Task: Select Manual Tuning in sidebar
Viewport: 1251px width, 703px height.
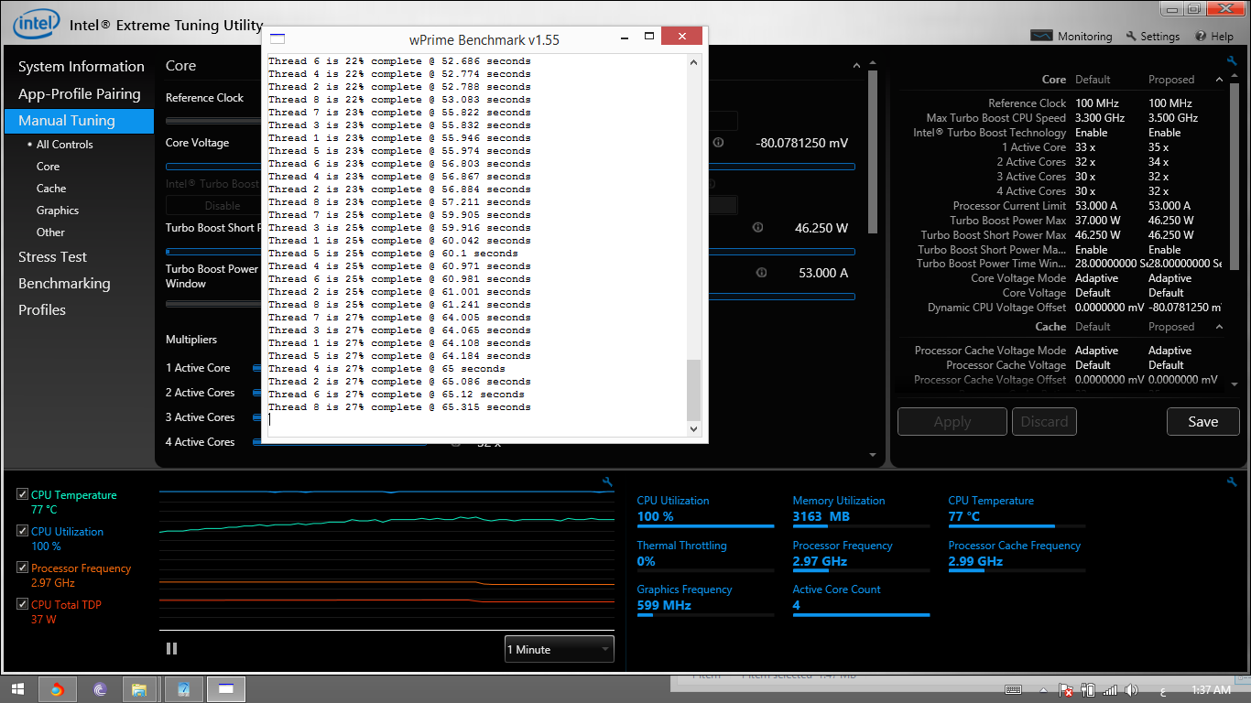Action: (79, 121)
